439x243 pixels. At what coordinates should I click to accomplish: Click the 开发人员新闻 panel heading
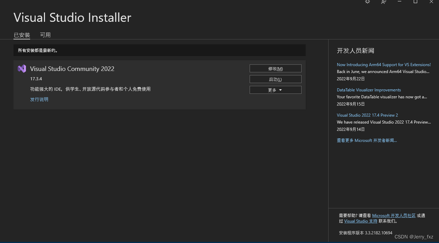click(355, 51)
